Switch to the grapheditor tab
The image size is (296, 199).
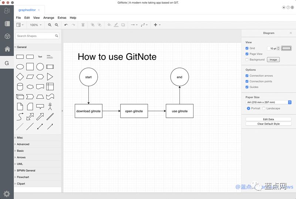pyautogui.click(x=27, y=10)
